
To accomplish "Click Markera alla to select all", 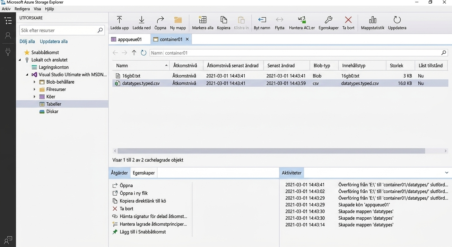I will point(203,23).
